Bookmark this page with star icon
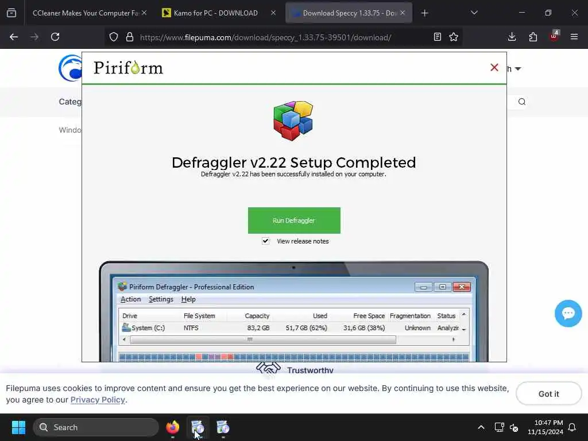 454,37
